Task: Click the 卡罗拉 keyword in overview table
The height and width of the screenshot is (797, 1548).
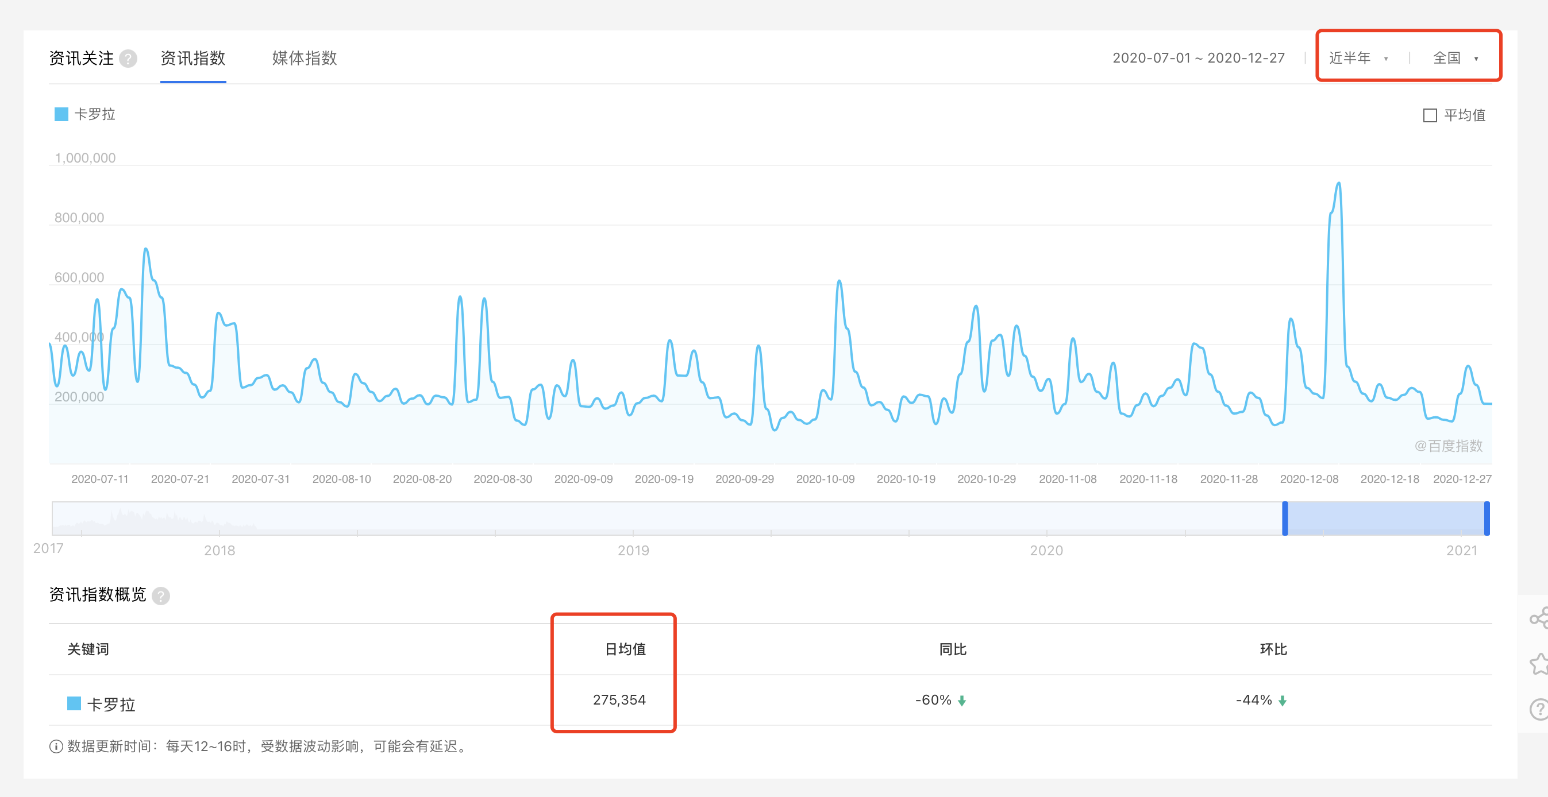Action: [110, 704]
